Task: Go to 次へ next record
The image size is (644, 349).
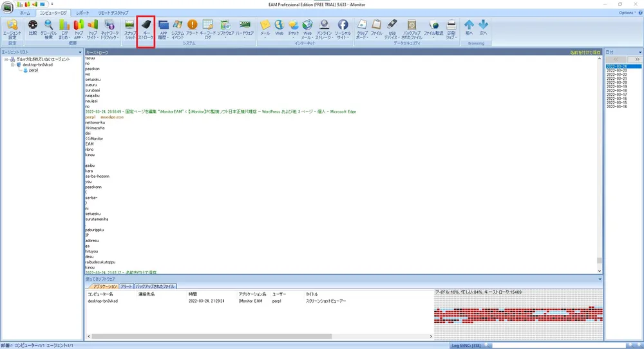Action: tap(484, 28)
